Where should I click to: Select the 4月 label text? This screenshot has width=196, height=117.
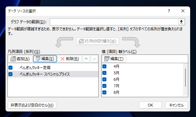tap(116, 67)
